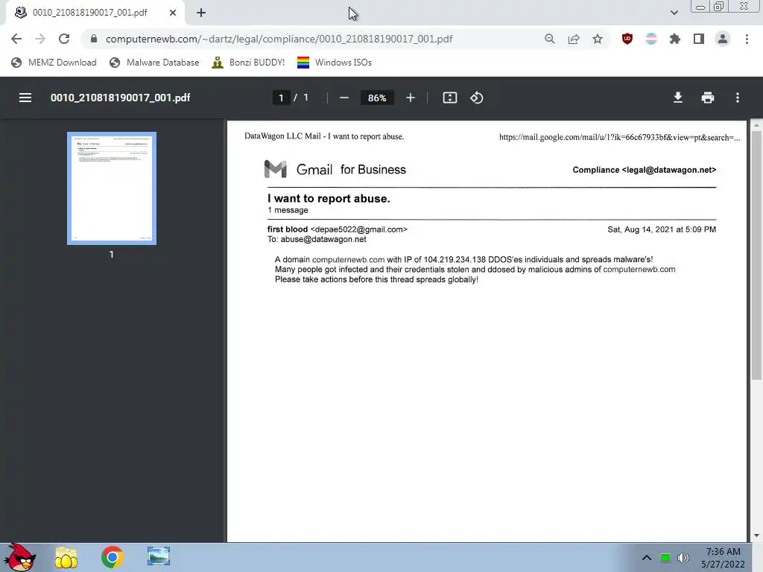Image resolution: width=763 pixels, height=572 pixels.
Task: Open the volume speaker tray icon
Action: pyautogui.click(x=683, y=558)
